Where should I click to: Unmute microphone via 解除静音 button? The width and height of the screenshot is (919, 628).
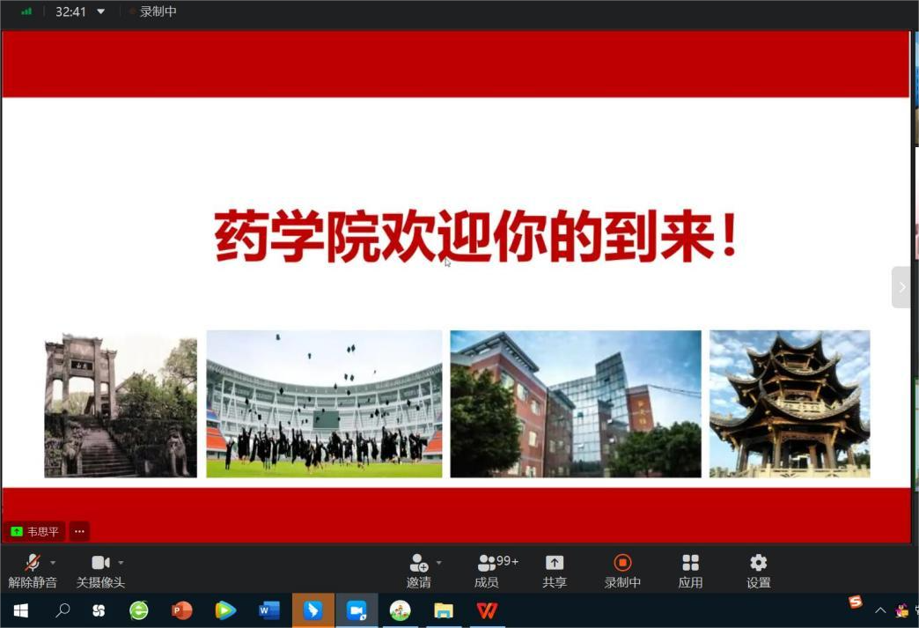coord(33,571)
